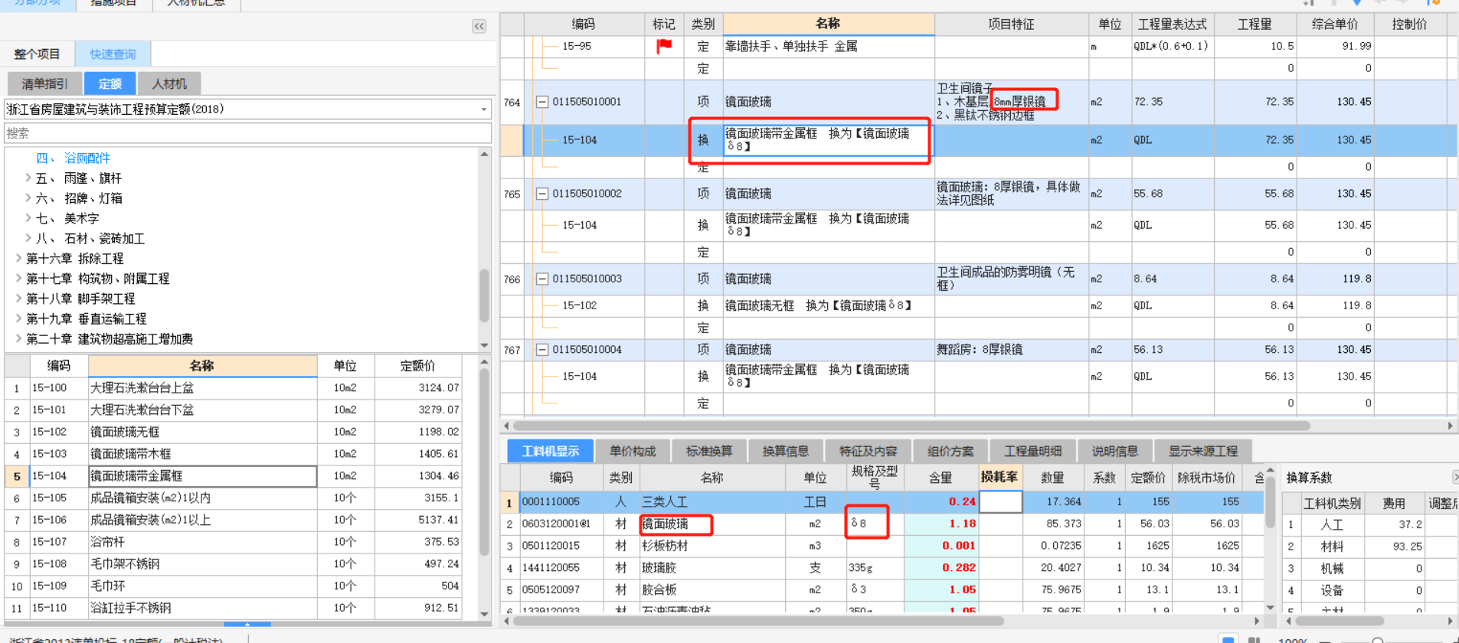Click the 舞蹈房: 8厚银镜 feature cell
The height and width of the screenshot is (643, 1459).
[1011, 350]
